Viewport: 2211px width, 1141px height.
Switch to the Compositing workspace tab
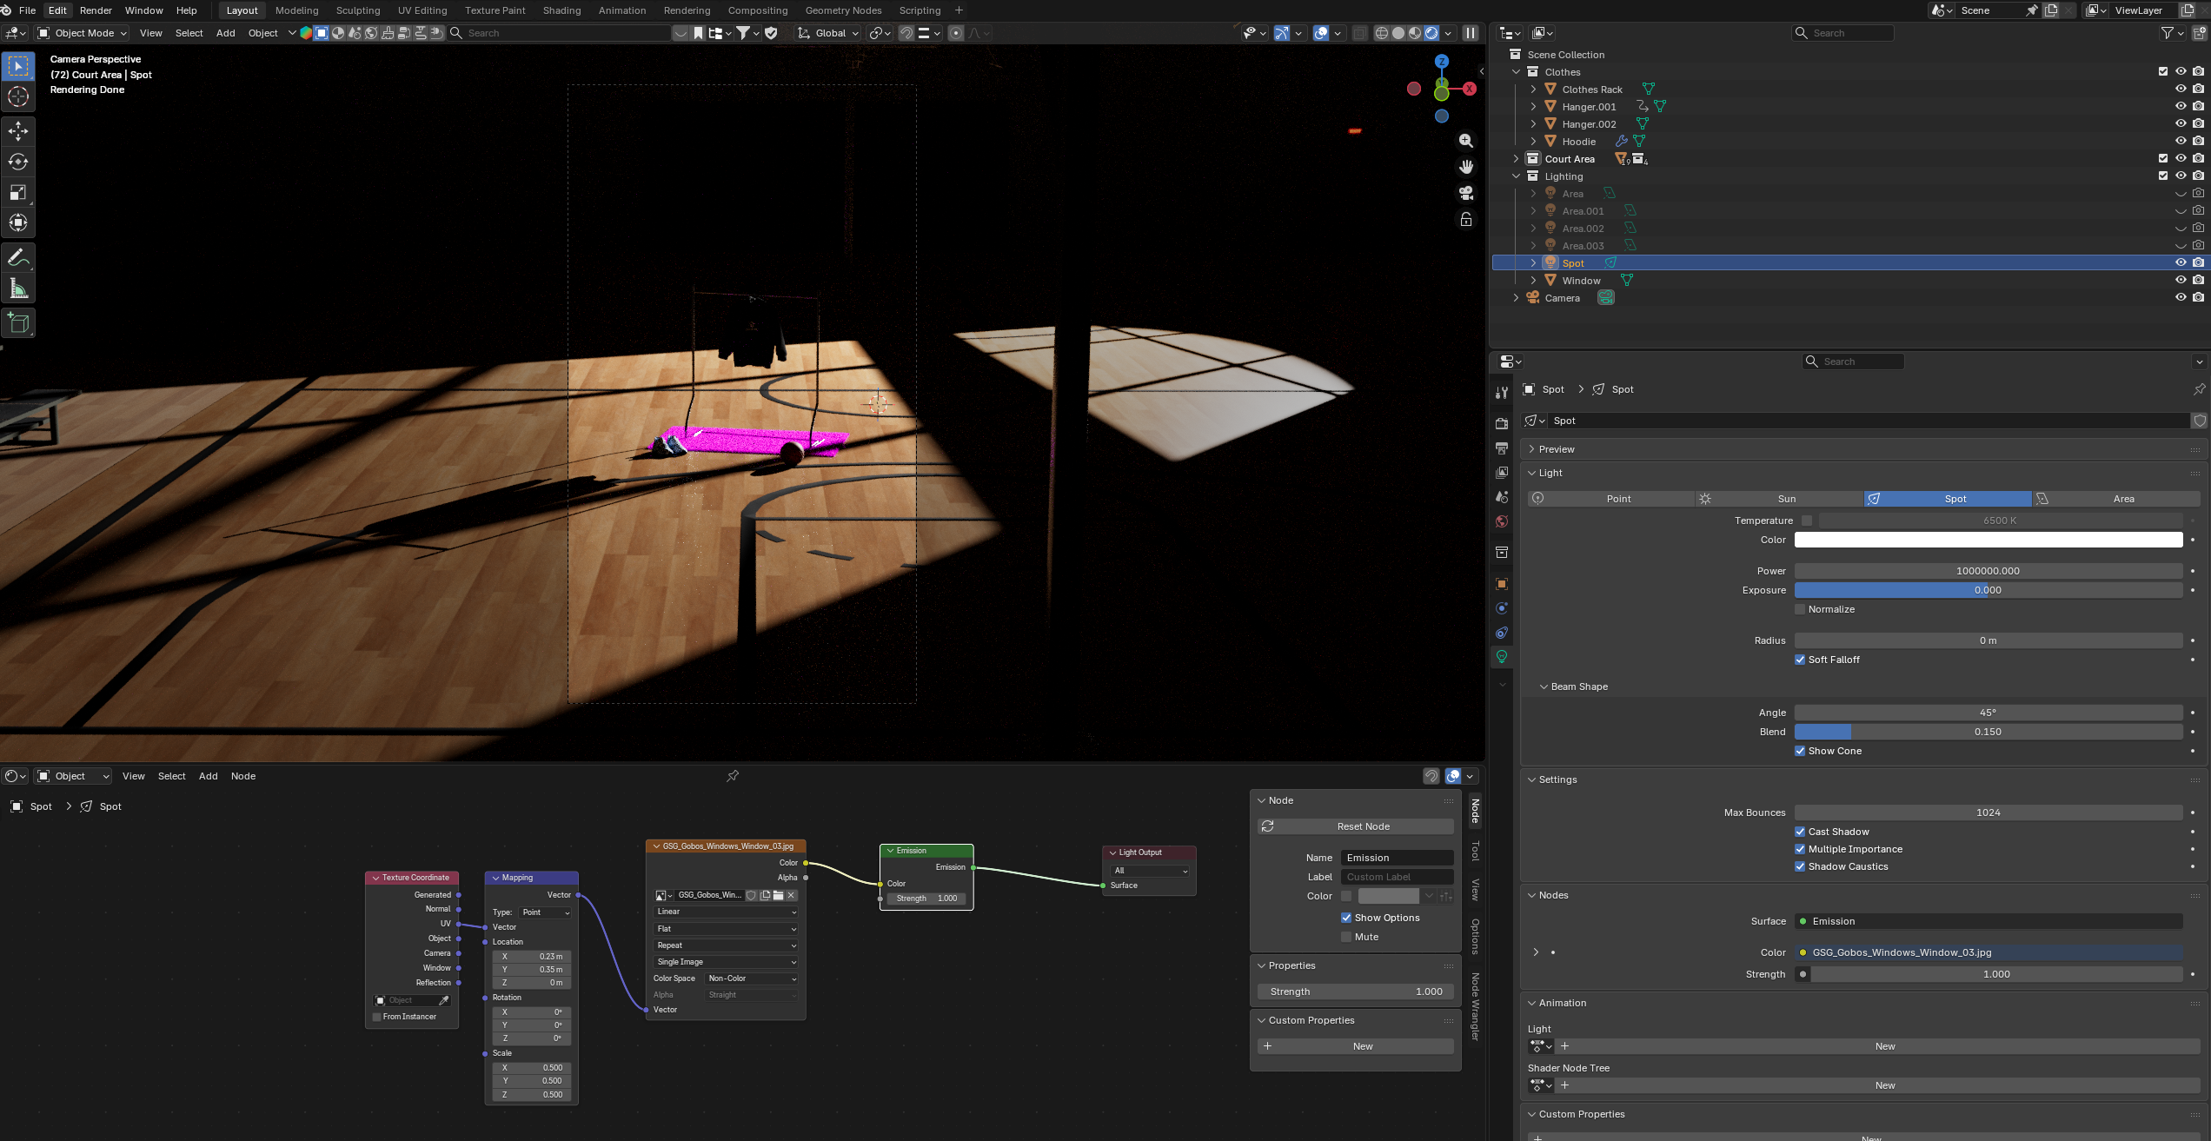click(x=757, y=10)
